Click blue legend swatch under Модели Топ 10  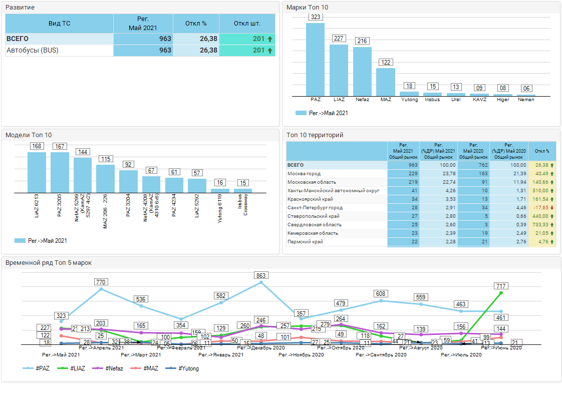pos(20,241)
